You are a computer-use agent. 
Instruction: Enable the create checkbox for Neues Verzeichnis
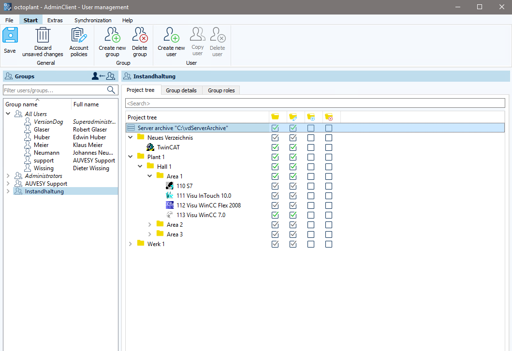[x=311, y=137]
